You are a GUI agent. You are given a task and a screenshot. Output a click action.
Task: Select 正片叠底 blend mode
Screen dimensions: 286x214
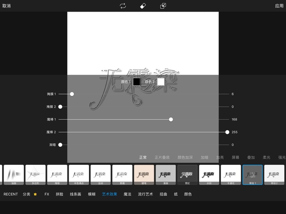pos(162,157)
